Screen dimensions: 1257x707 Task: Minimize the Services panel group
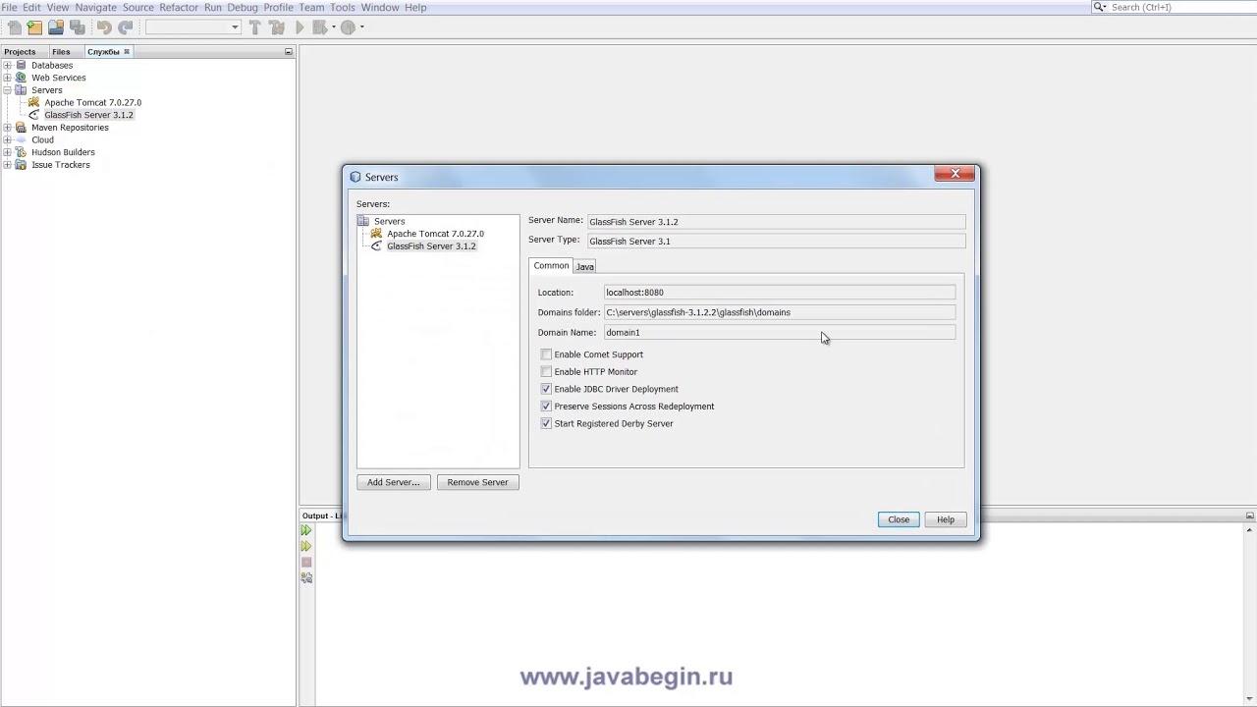(x=289, y=52)
